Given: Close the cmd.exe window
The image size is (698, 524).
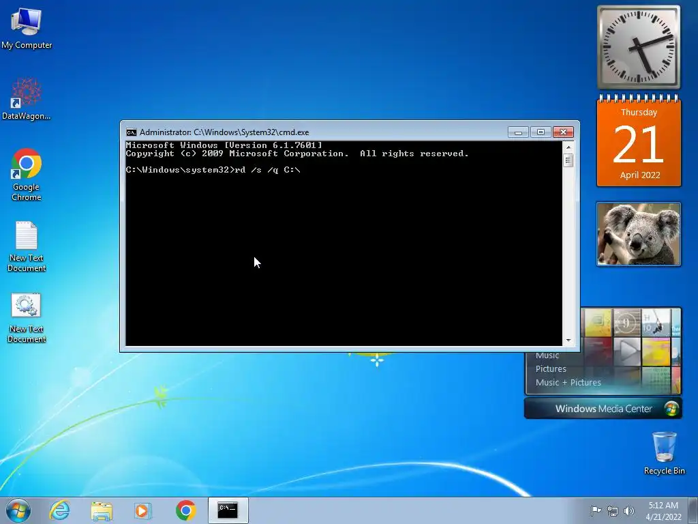Looking at the screenshot, I should [x=563, y=132].
